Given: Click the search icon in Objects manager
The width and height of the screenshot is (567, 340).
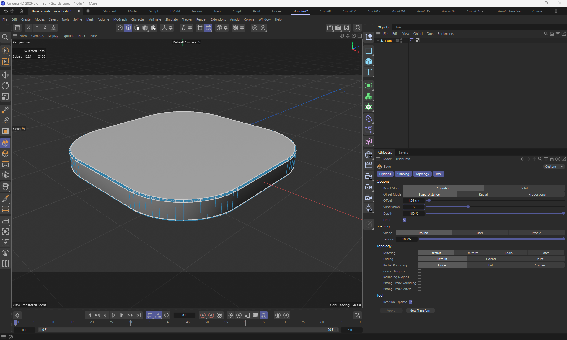Looking at the screenshot, I should coord(546,34).
